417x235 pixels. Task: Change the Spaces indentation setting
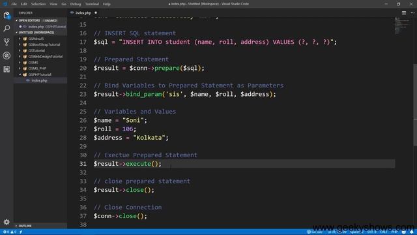click(x=356, y=232)
